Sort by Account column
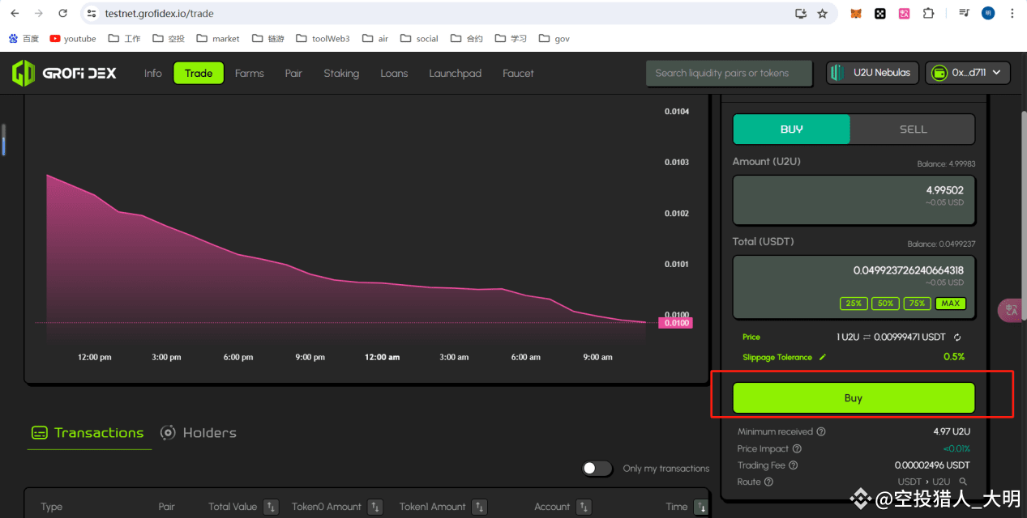The image size is (1027, 518). (x=584, y=507)
